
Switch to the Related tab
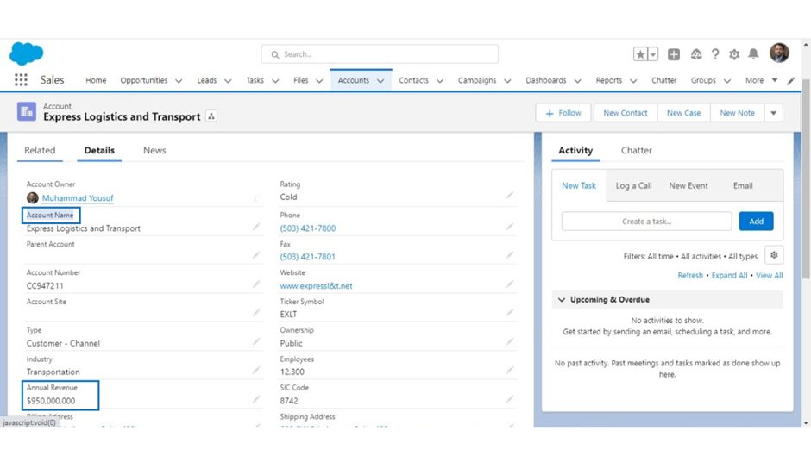pos(40,151)
